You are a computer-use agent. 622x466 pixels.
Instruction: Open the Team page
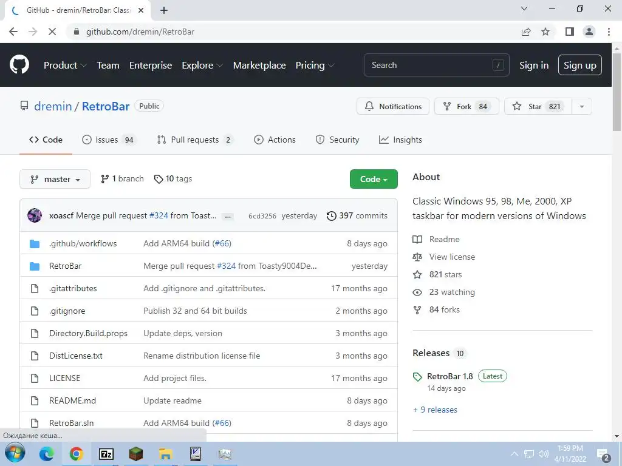[108, 65]
